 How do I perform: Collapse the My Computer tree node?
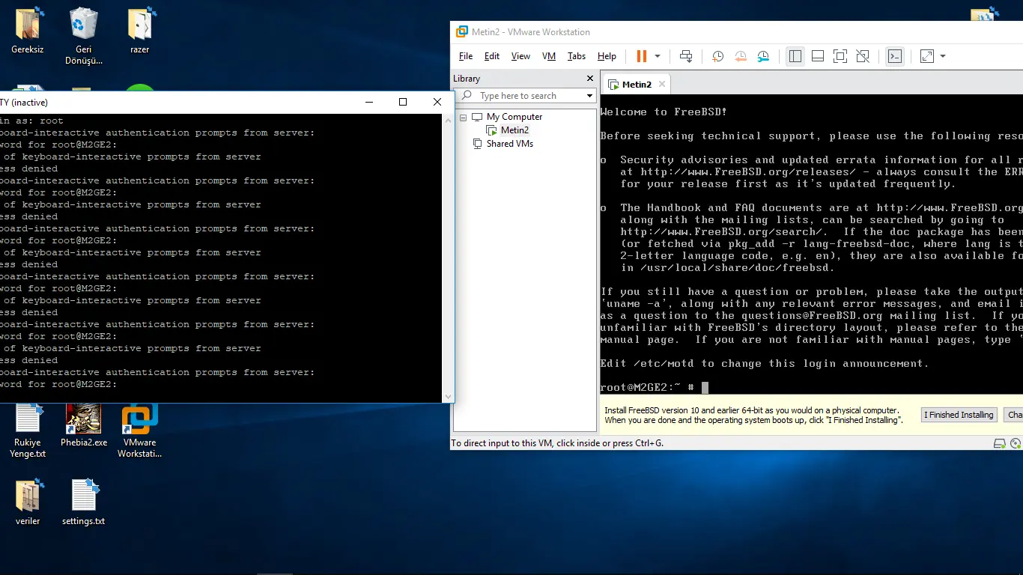463,117
